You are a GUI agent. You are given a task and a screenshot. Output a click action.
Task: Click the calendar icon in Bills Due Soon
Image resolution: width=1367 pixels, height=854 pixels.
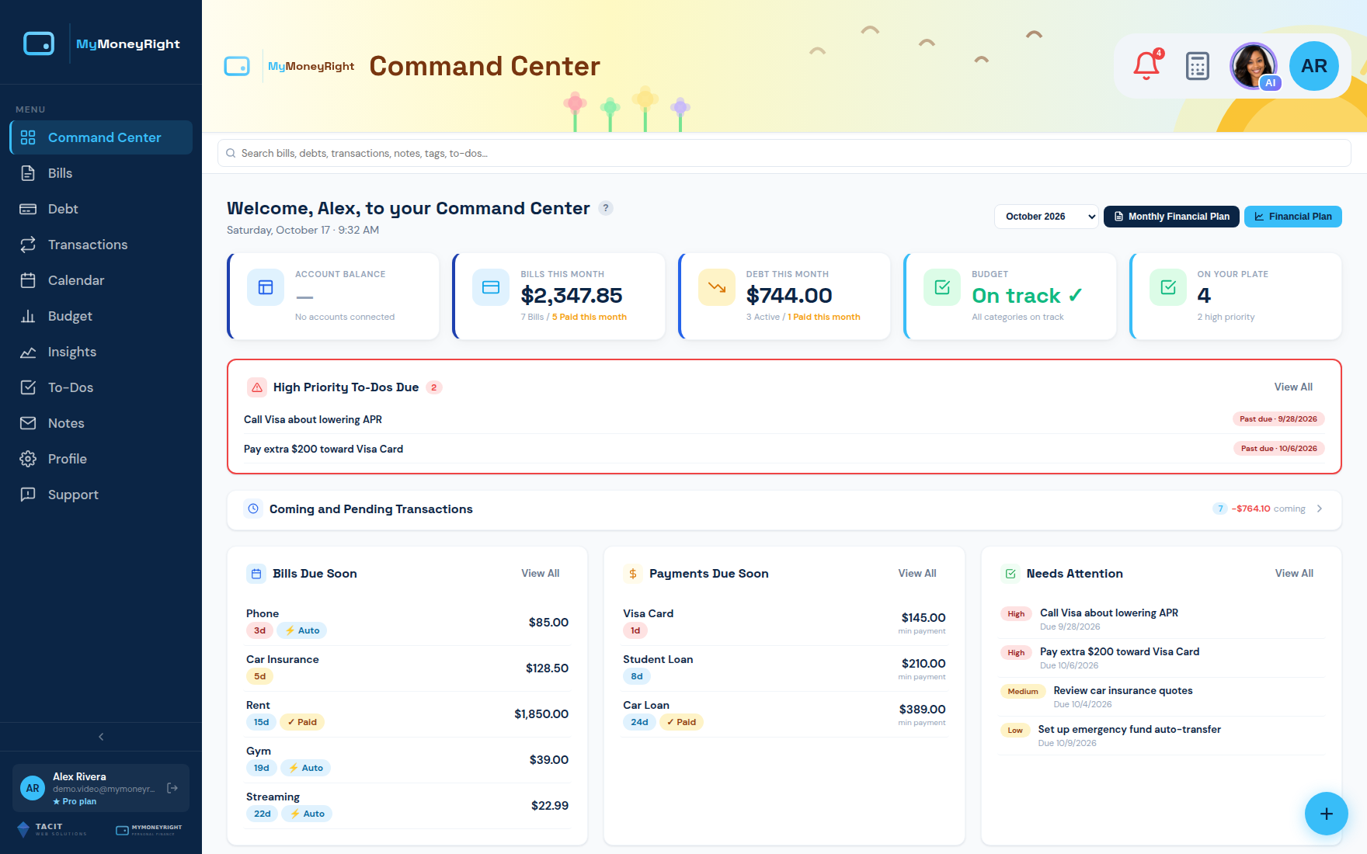pos(256,574)
